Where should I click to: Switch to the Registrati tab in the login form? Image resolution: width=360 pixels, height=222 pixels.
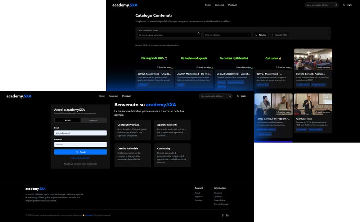tap(93, 120)
